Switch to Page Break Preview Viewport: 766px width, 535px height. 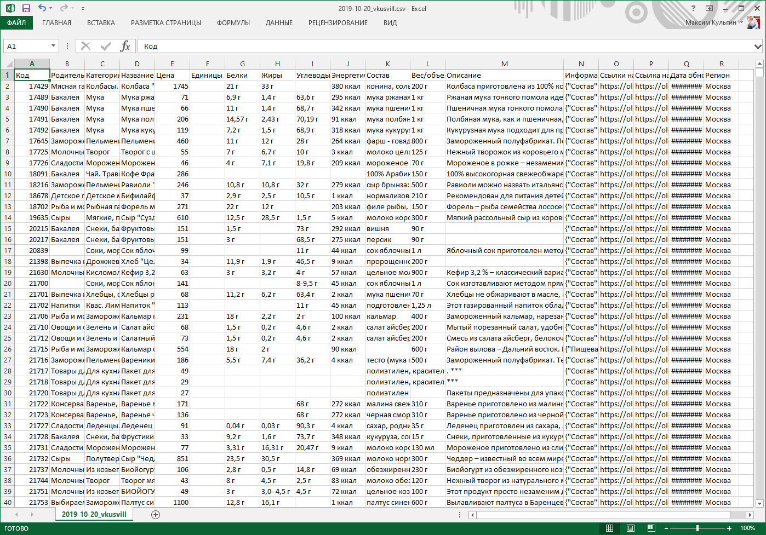click(x=651, y=528)
